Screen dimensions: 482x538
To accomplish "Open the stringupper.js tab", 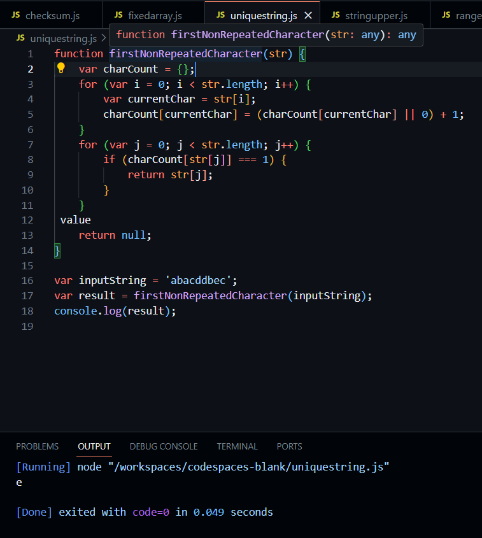I will click(375, 15).
